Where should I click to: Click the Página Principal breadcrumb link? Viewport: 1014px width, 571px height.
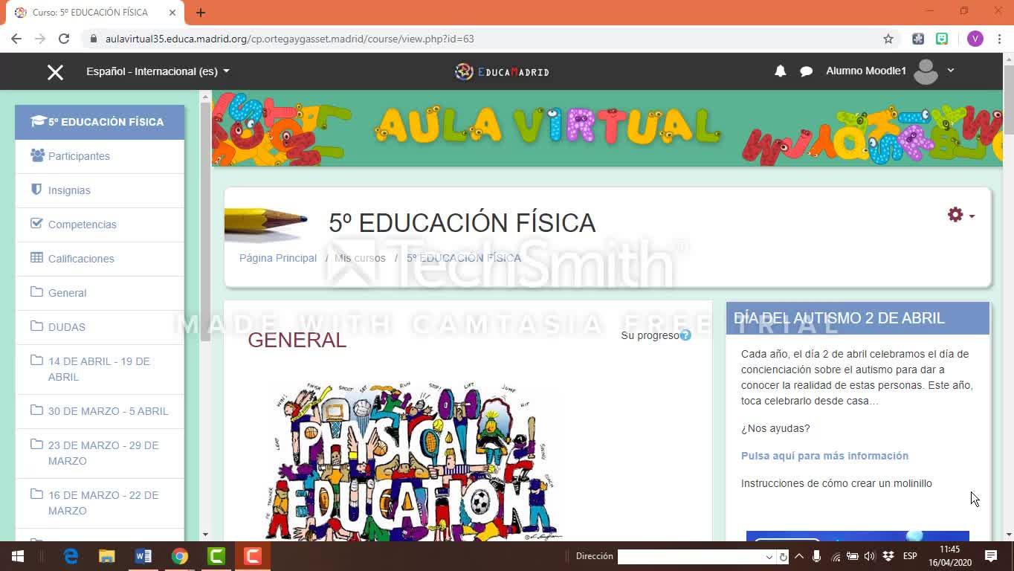[278, 258]
